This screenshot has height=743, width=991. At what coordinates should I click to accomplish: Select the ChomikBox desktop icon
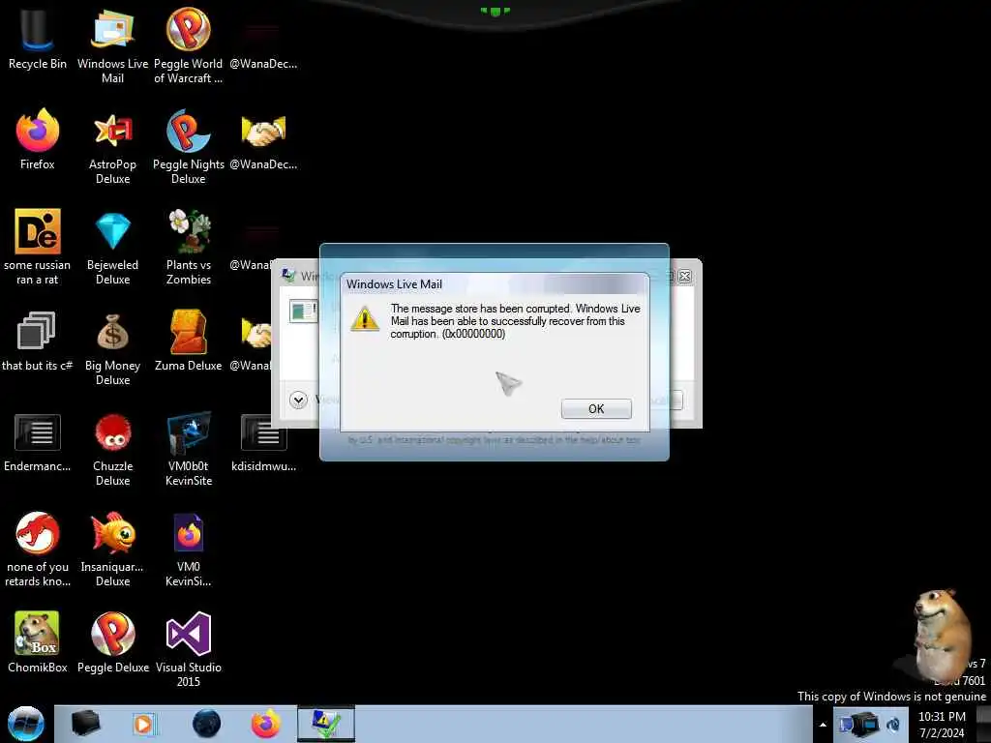click(38, 642)
